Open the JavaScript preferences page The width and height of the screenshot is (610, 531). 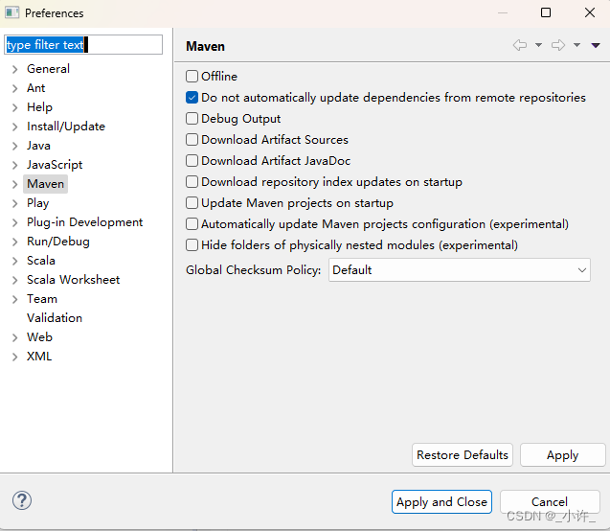[55, 165]
